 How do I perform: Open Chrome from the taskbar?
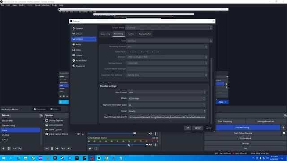click(x=106, y=158)
